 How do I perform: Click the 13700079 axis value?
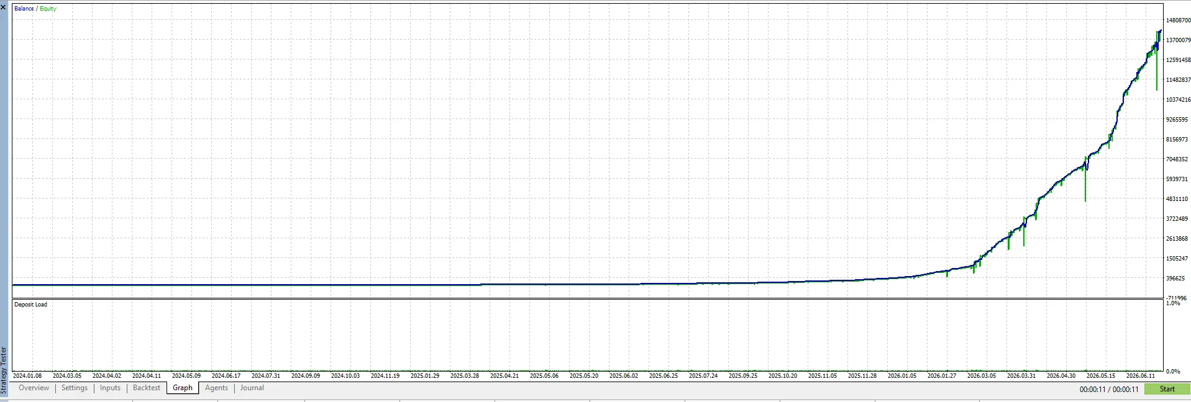point(1178,40)
